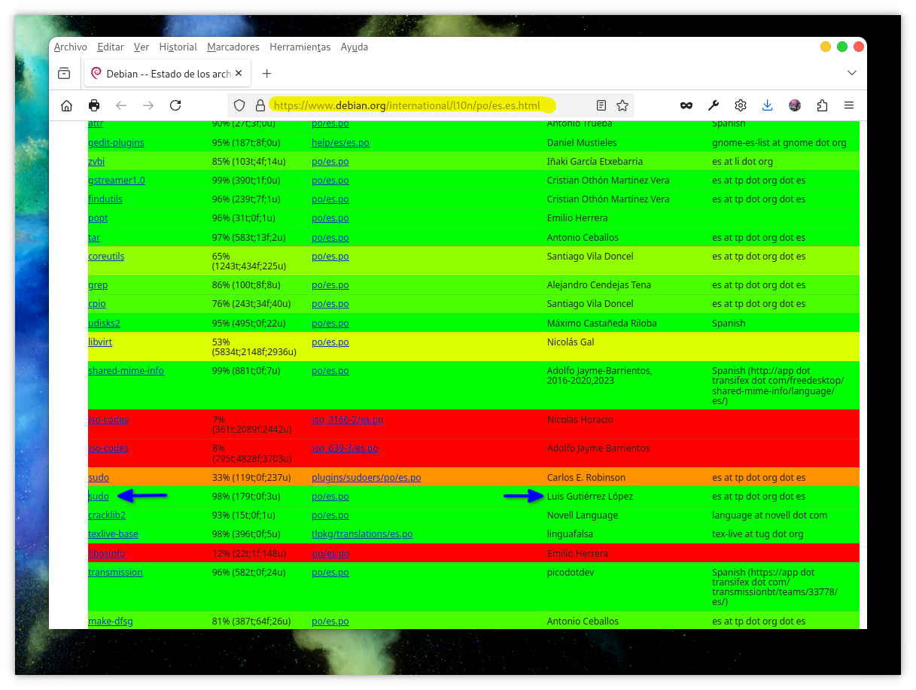Click the infinity mask toolbar icon
The width and height of the screenshot is (916, 690).
[x=686, y=105]
